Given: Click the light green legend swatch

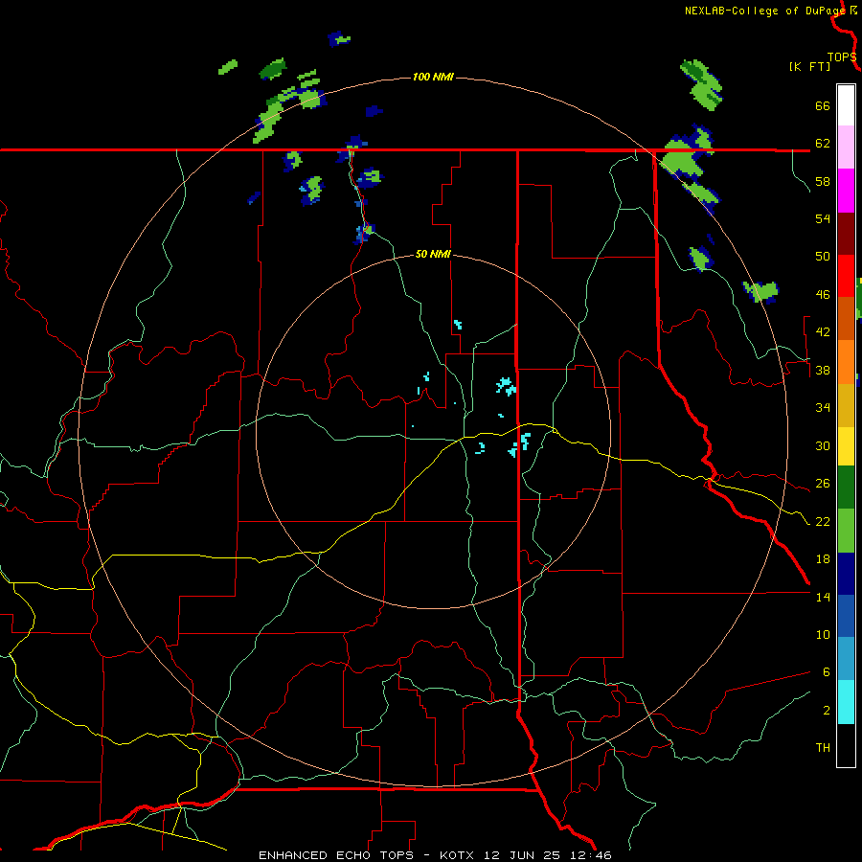Looking at the screenshot, I should (x=846, y=531).
